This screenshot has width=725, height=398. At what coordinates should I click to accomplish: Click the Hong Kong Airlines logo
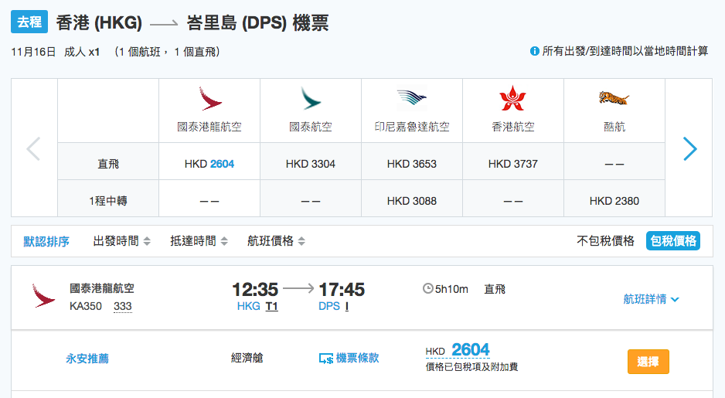coord(512,98)
